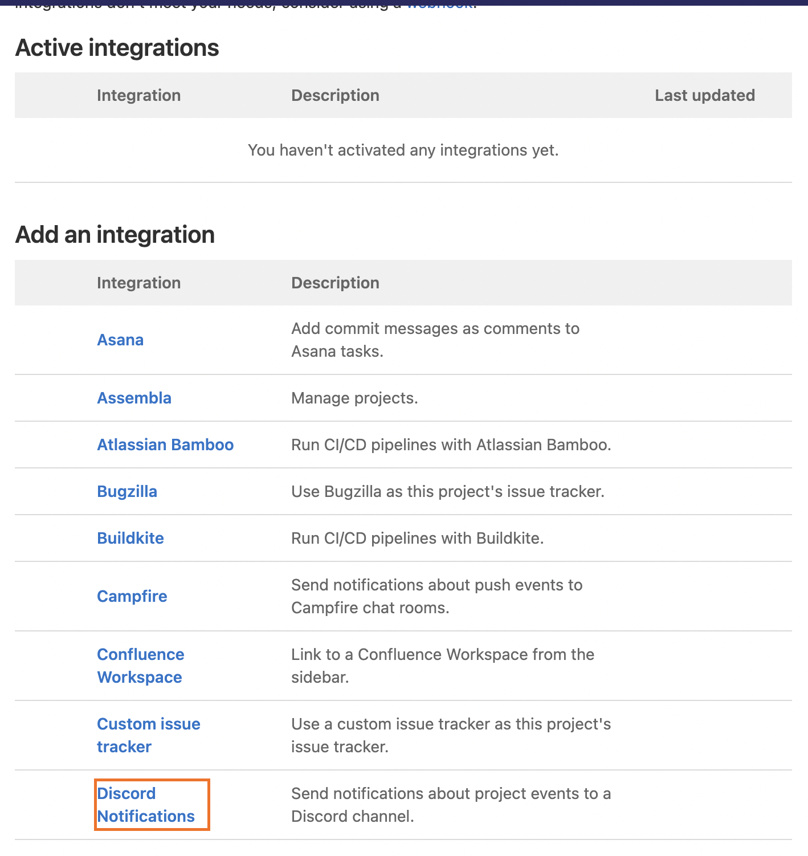Viewport: 808px width, 856px height.
Task: Click the Bugzilla integration link
Action: point(127,492)
